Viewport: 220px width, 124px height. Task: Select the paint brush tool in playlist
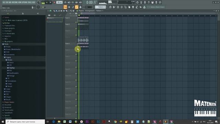(56, 11)
